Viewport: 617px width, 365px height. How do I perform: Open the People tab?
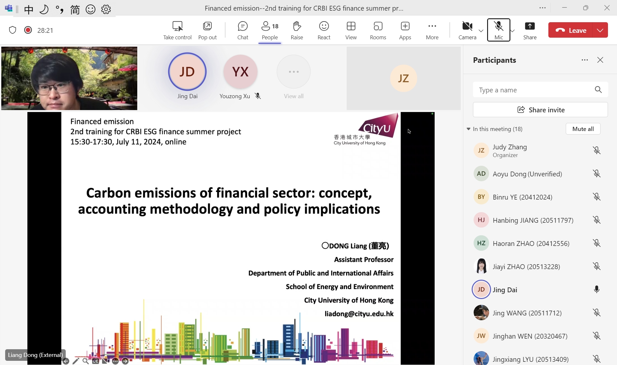tap(270, 30)
